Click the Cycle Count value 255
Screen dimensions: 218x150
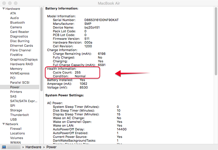(78, 72)
